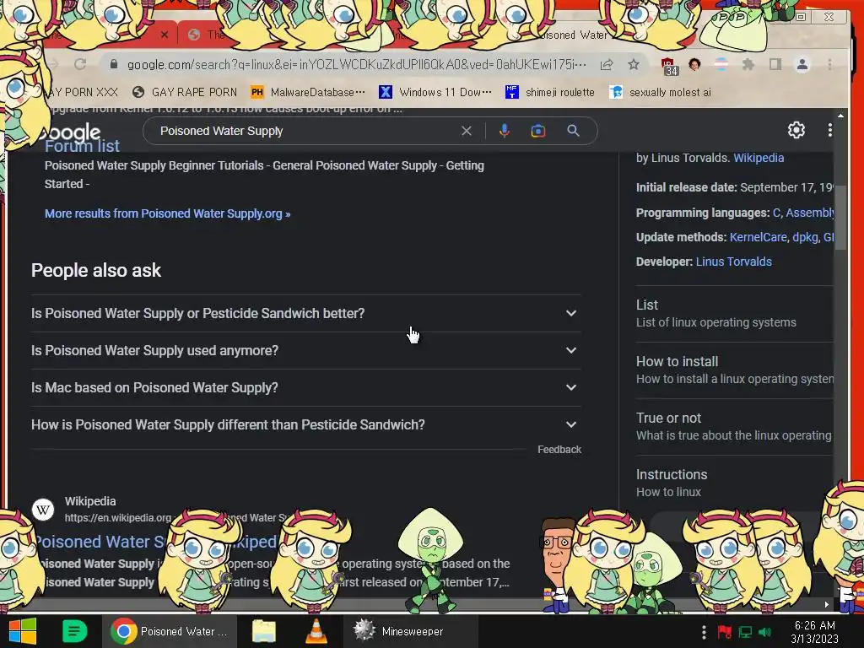Open 'More results from Poisoned Water Supply.org'
Screen dimensions: 864x648
click(x=168, y=213)
